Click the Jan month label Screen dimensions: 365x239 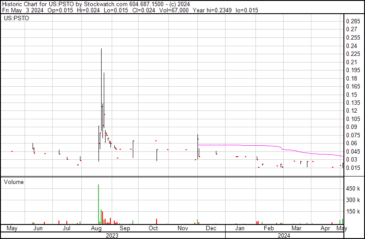pos(240,228)
